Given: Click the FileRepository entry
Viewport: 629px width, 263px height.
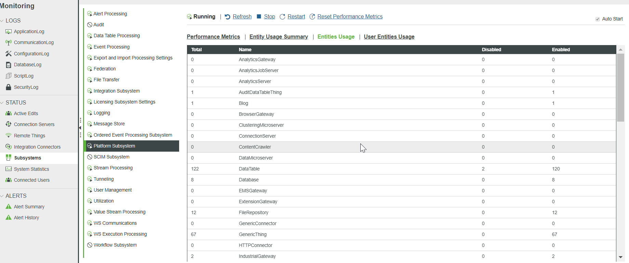Looking at the screenshot, I should (254, 212).
